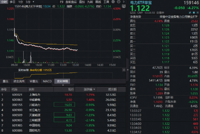Click the ETF title 电力ETF华宝
200x134 pixels.
pos(141,3)
